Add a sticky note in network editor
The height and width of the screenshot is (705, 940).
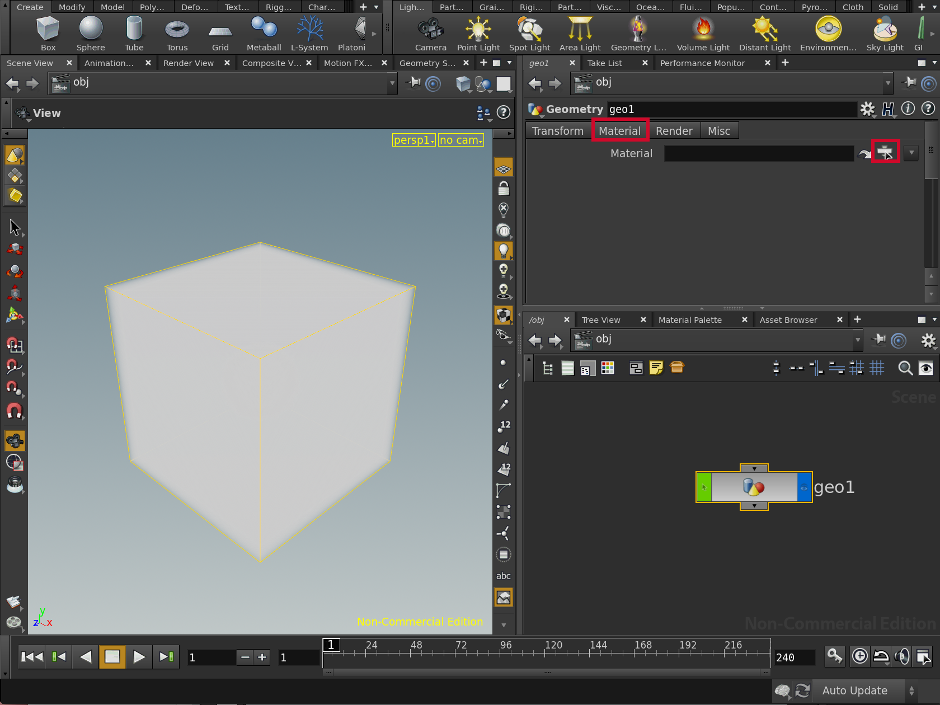click(x=656, y=368)
